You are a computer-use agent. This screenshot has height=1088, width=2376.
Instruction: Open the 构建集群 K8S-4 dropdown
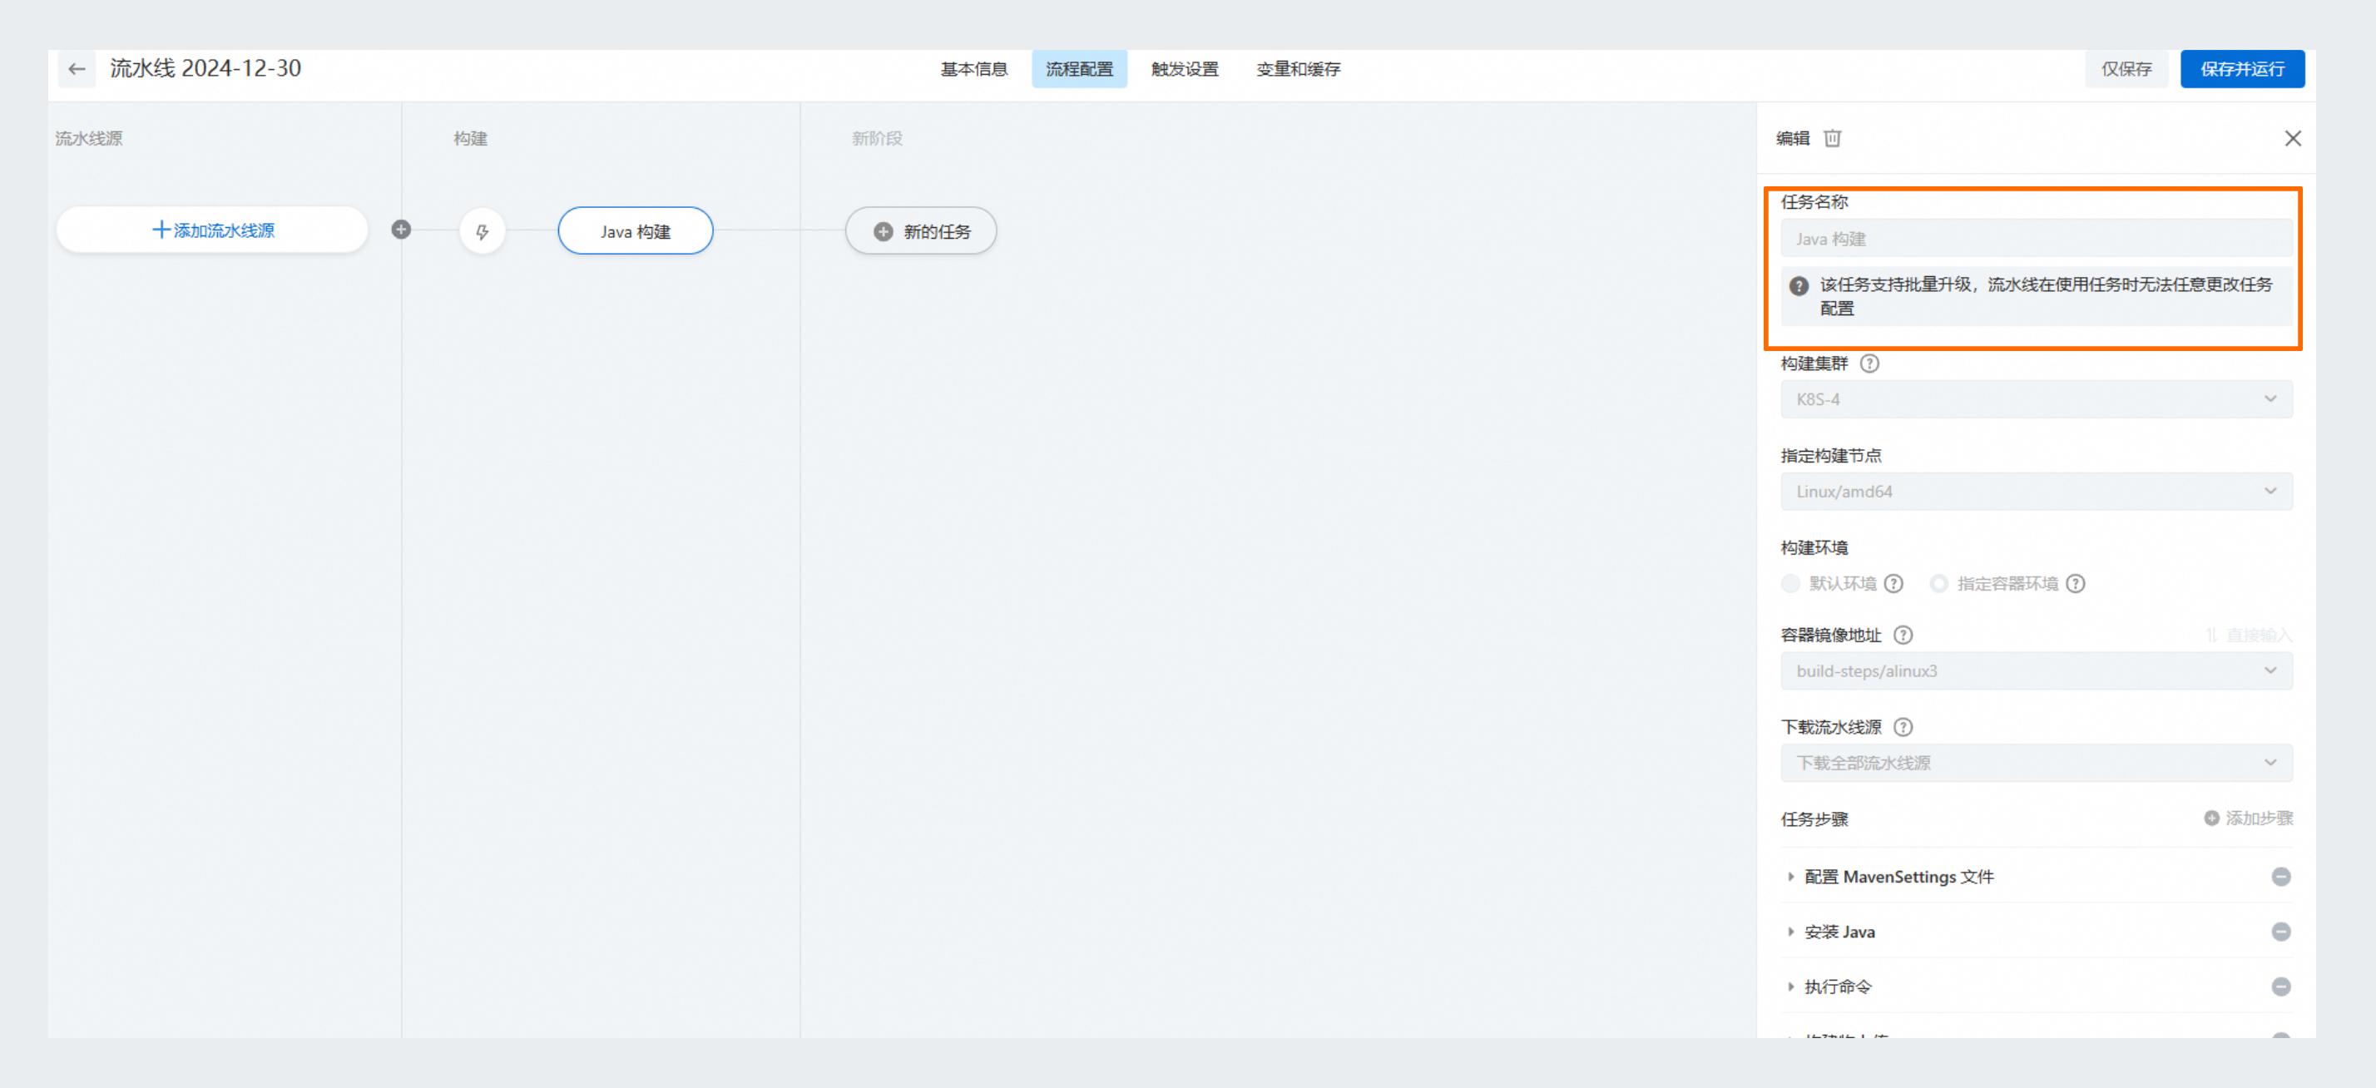click(2036, 399)
